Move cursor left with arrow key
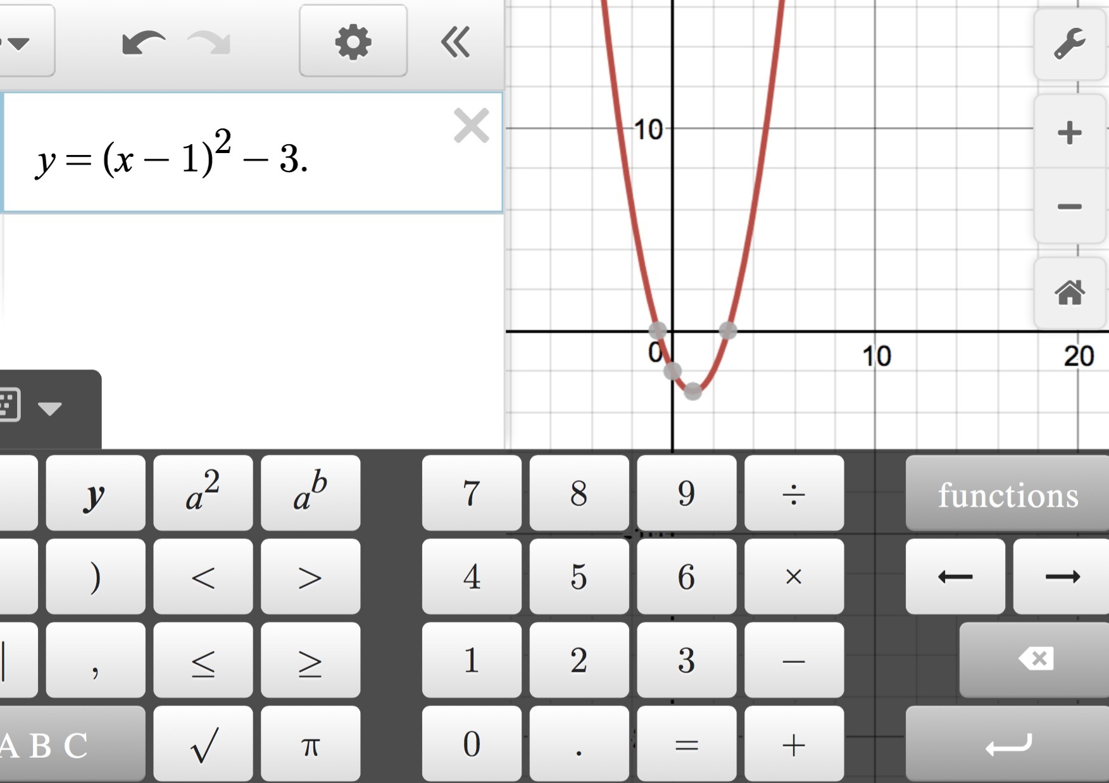This screenshot has height=783, width=1109. point(955,576)
